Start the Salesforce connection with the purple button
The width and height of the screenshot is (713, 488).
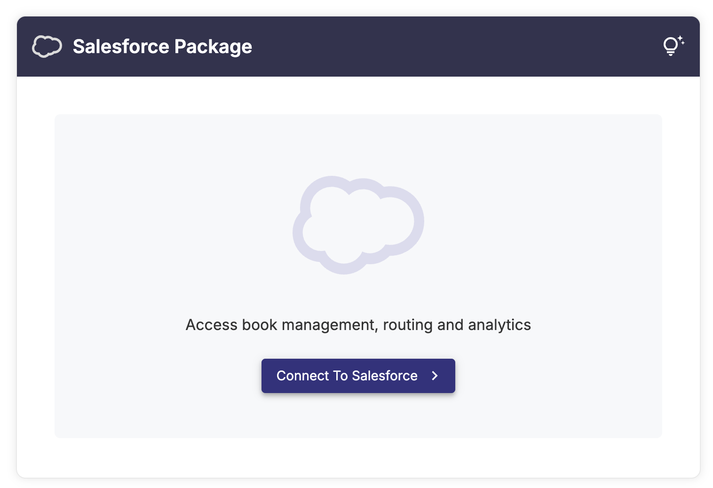click(358, 376)
